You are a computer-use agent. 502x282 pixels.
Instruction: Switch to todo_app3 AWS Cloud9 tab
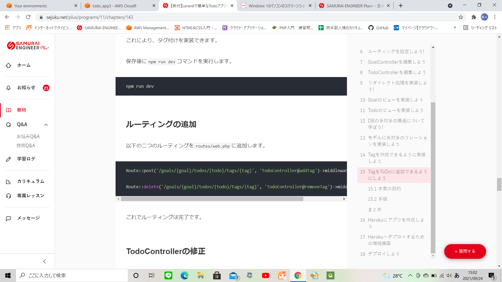pyautogui.click(x=120, y=5)
